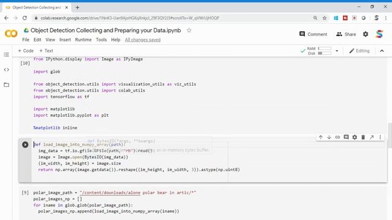Click the notebook title text
This screenshot has width=392, height=220.
coord(106,30)
